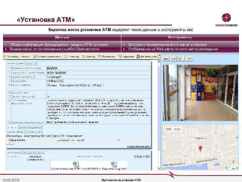Screen dimensions: 242x182
Task: Click the scrollbar up arrow of the form
Action: click(x=159, y=61)
